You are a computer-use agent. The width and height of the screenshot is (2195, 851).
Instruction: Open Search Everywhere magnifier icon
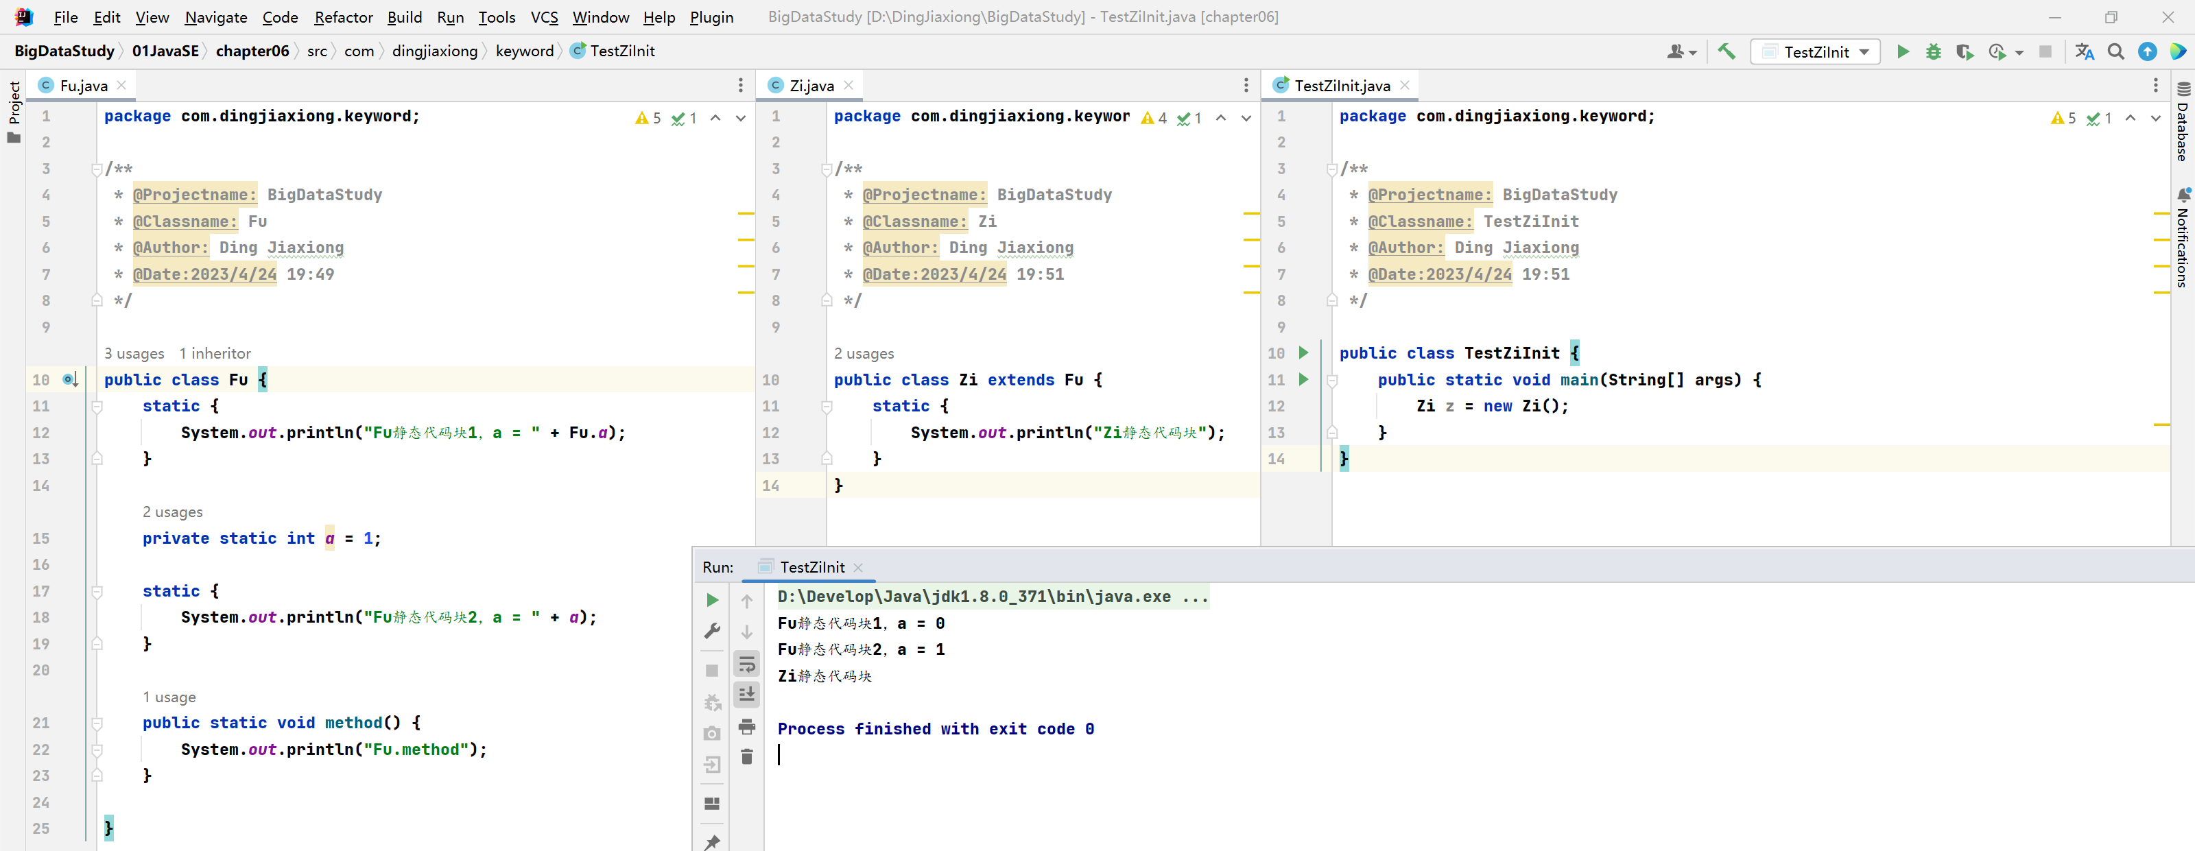tap(2115, 52)
